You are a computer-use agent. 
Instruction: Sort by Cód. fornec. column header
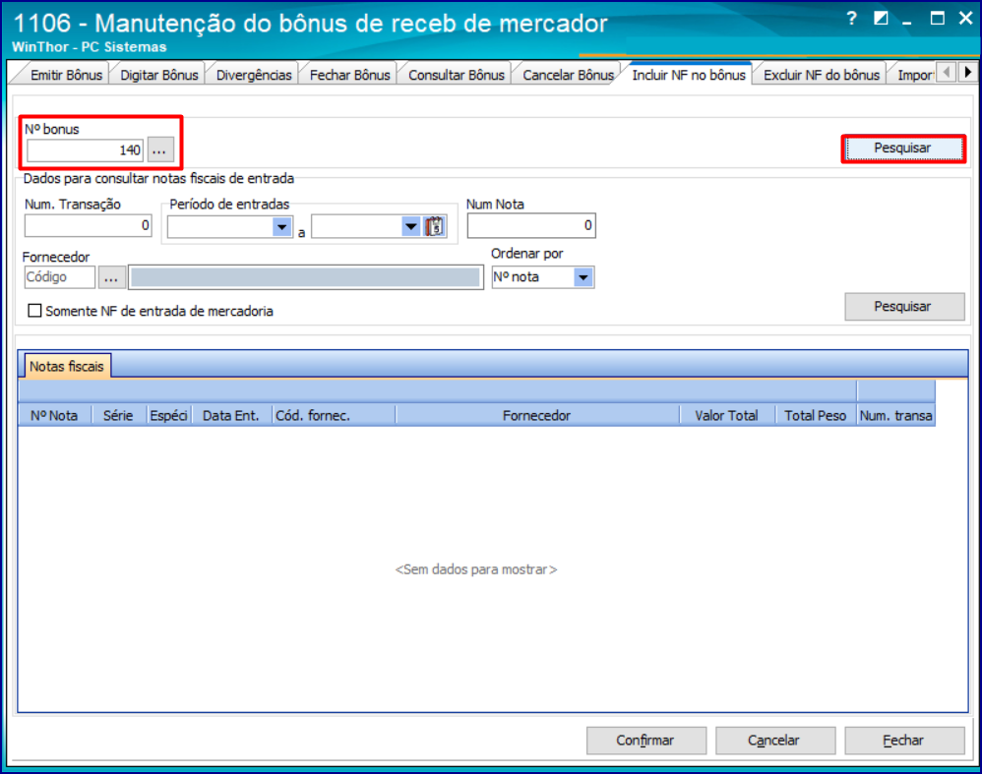coord(334,416)
